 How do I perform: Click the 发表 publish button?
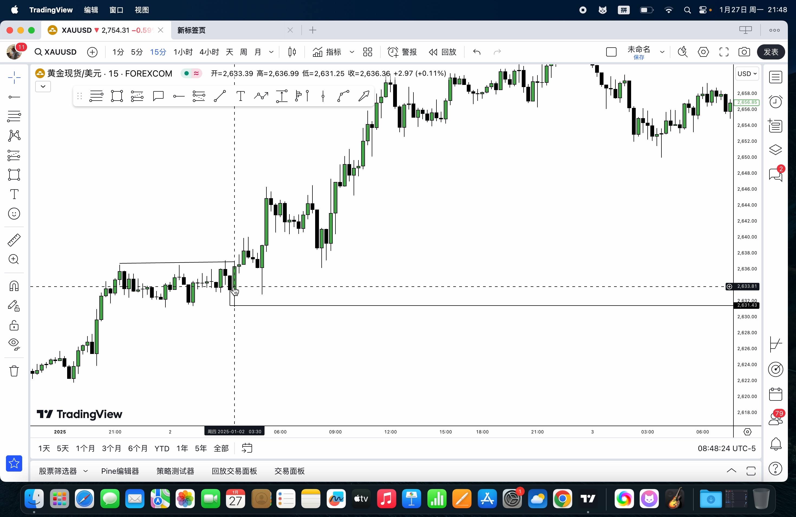click(771, 52)
